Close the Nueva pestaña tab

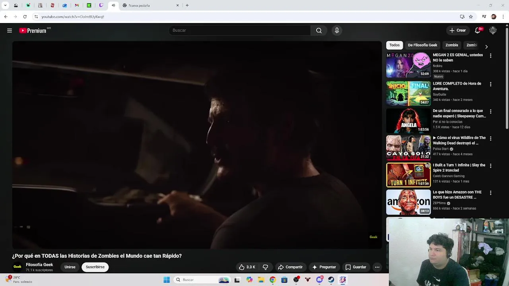click(177, 6)
